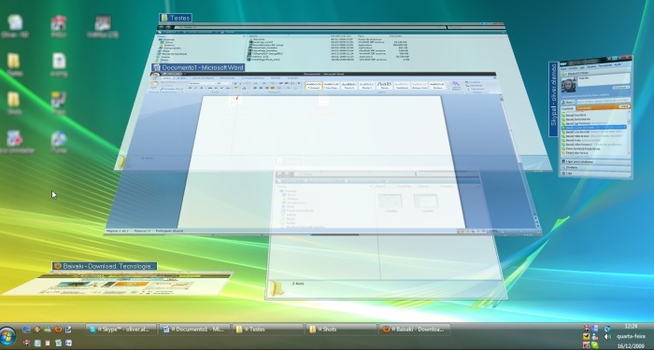Click the 12:24 system tray clock

631,327
